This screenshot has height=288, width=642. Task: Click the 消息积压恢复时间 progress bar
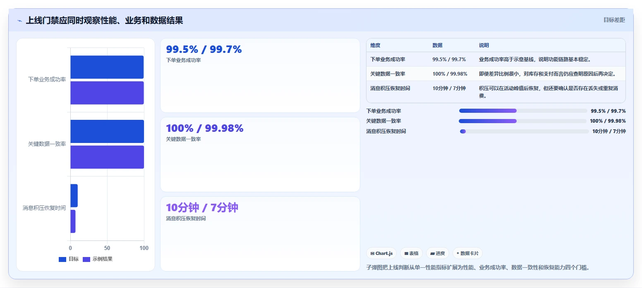point(524,131)
